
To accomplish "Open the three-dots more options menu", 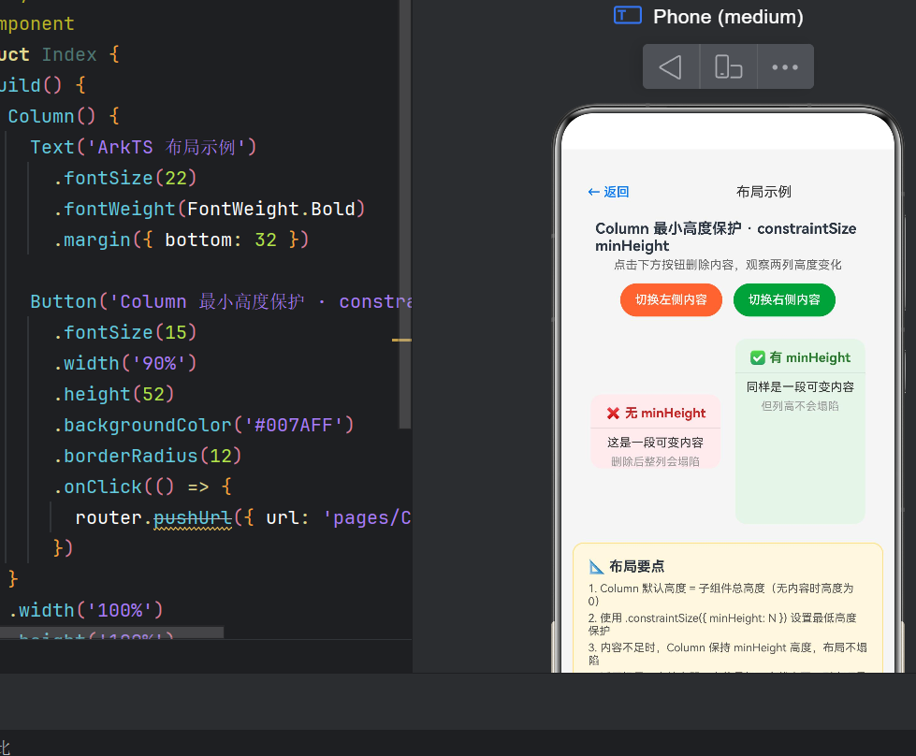I will (x=785, y=66).
